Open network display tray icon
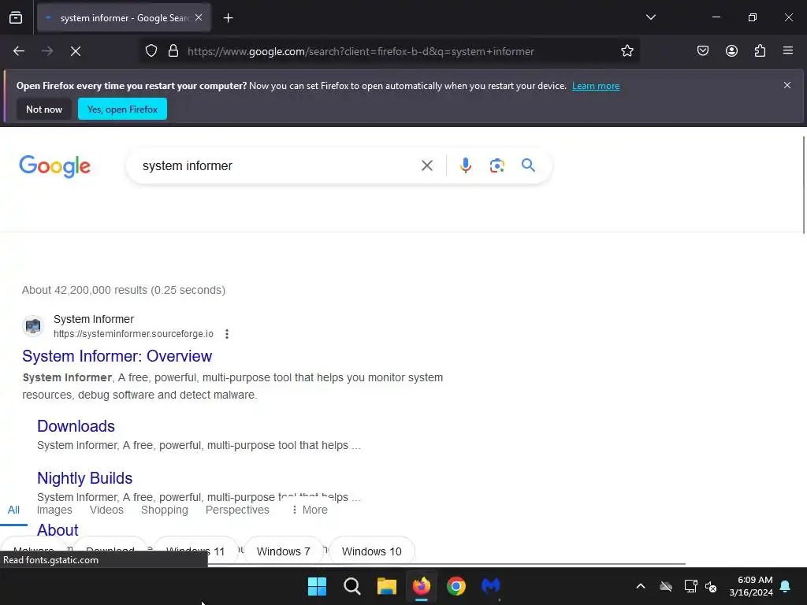This screenshot has height=605, width=807. (690, 586)
